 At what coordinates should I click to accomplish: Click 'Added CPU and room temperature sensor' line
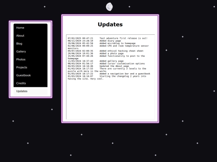(x=124, y=46)
